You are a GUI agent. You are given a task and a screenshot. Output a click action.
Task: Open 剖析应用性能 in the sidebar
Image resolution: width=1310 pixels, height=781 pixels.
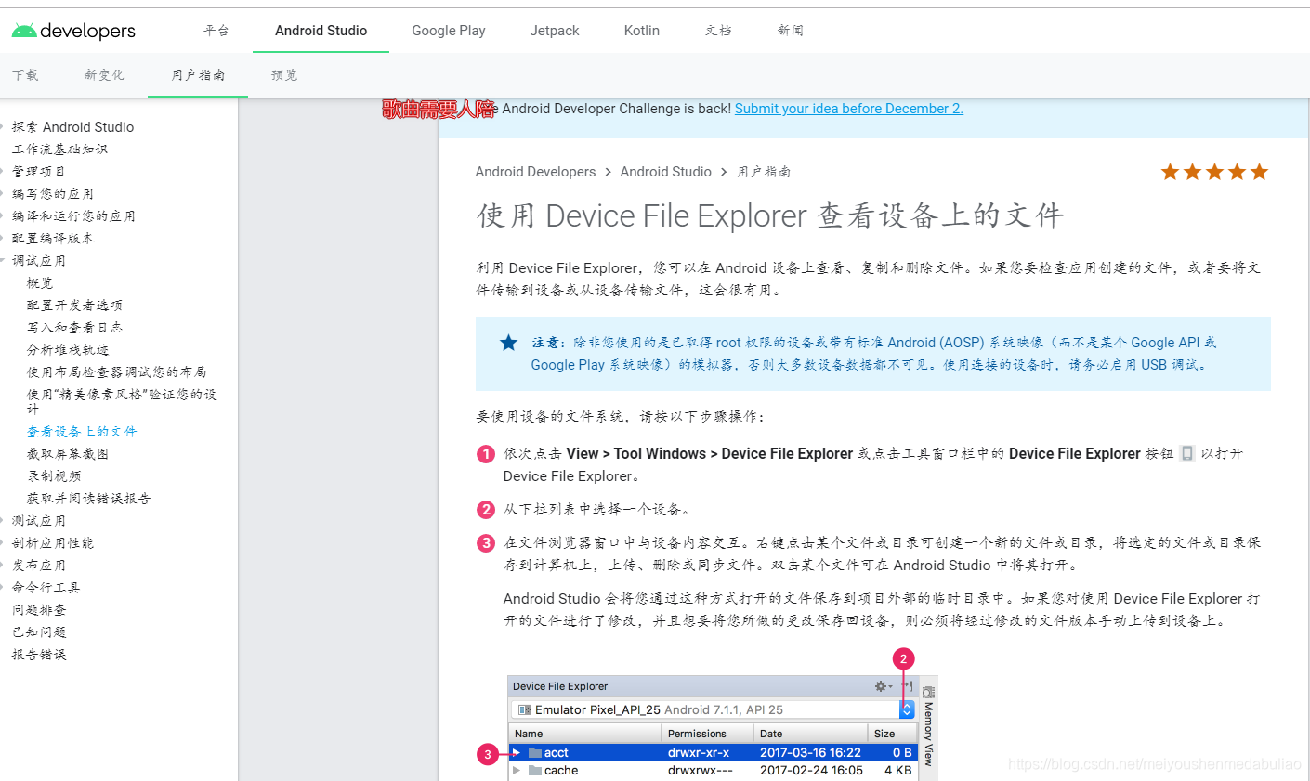[52, 543]
